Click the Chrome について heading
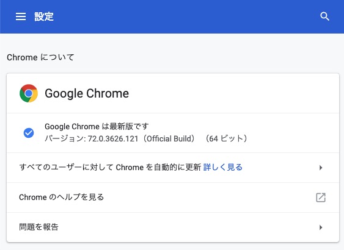The width and height of the screenshot is (344, 250). [40, 57]
